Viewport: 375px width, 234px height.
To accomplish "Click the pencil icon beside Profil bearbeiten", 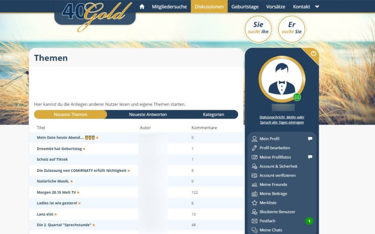I will 255,148.
